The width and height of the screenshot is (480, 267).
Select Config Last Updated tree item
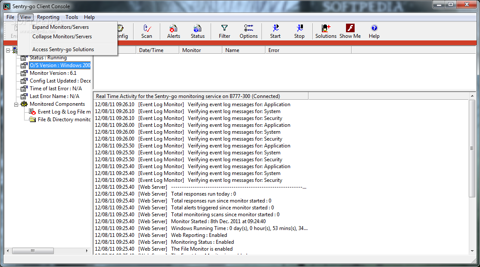click(x=60, y=81)
